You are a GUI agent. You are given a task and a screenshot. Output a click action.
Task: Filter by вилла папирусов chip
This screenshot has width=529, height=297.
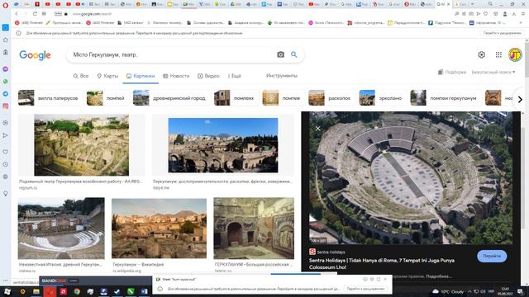50,98
